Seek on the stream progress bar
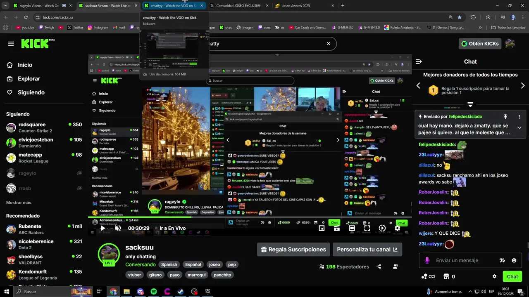529x297 pixels. point(250,217)
